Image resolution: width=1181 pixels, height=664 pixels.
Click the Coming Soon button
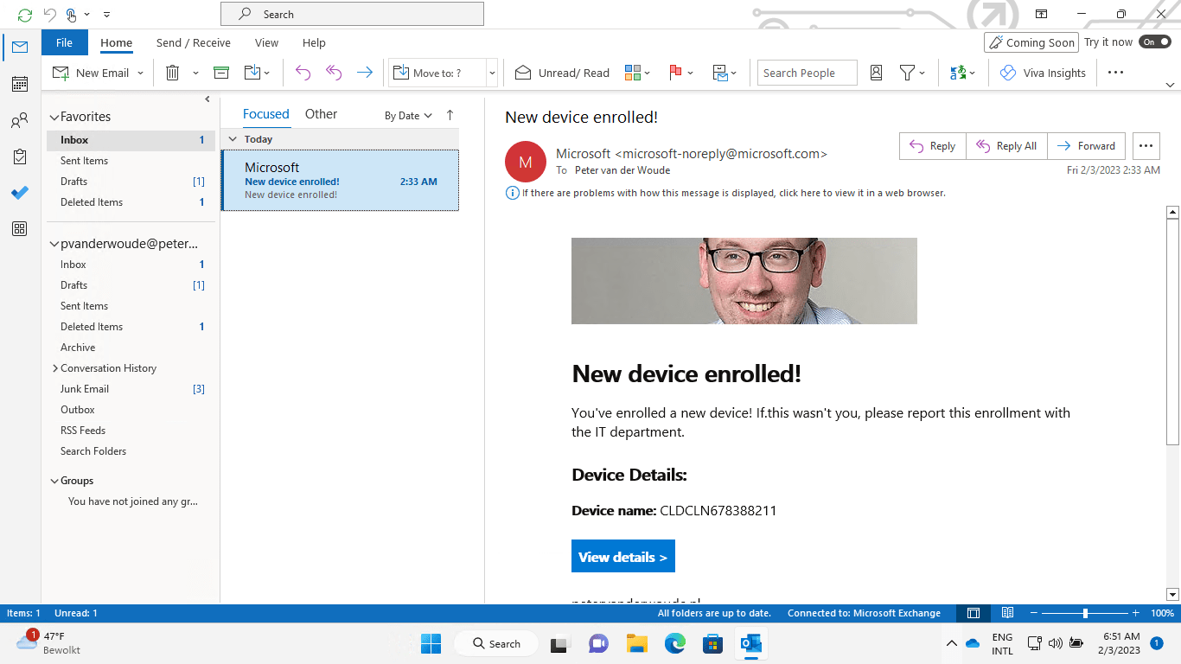[x=1031, y=42]
